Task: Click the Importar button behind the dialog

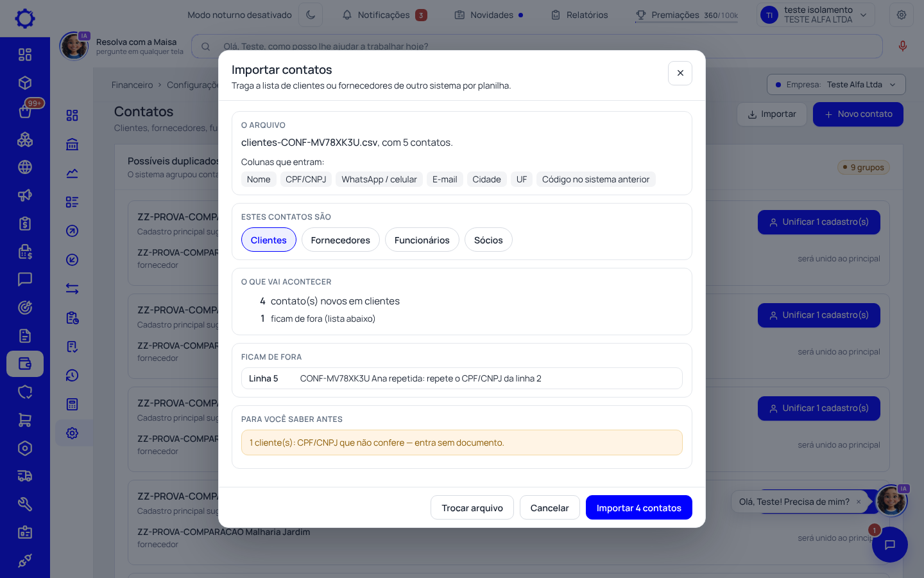Action: [x=772, y=114]
